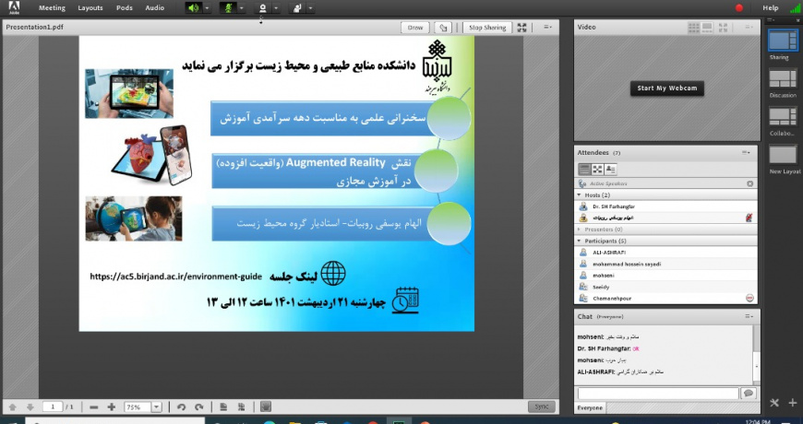803x424 pixels.
Task: Toggle the webcam icon in top bar
Action: (263, 8)
